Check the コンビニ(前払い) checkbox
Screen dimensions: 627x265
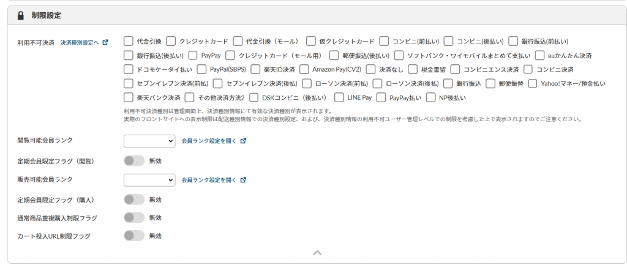click(x=384, y=41)
